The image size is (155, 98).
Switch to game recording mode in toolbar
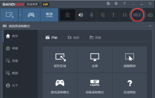[x=31, y=15]
